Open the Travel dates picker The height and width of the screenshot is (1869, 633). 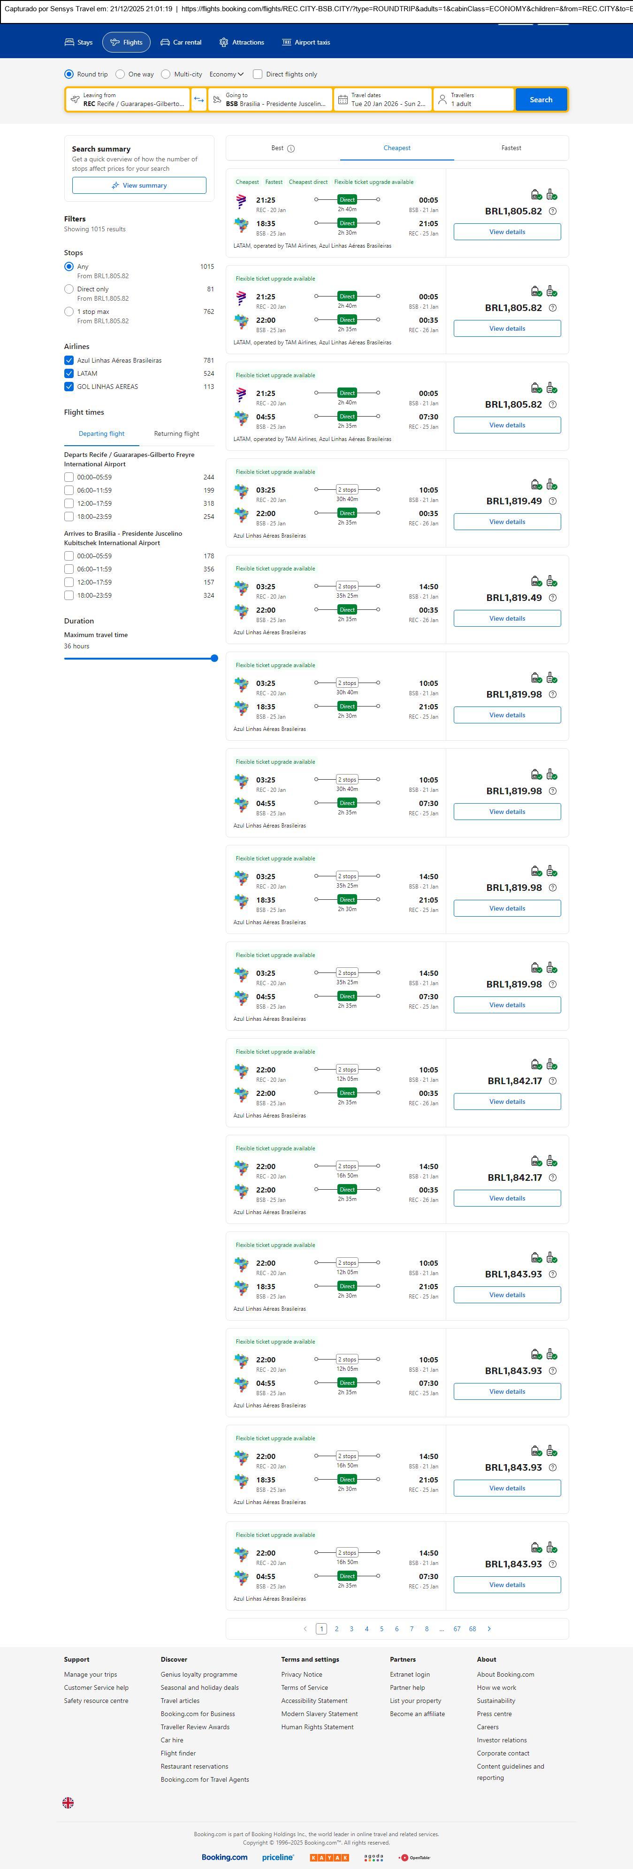382,99
